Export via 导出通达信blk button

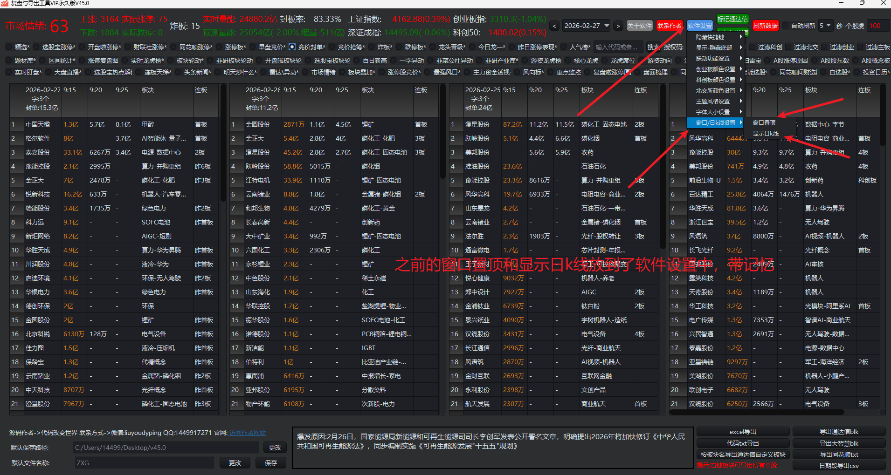(839, 432)
